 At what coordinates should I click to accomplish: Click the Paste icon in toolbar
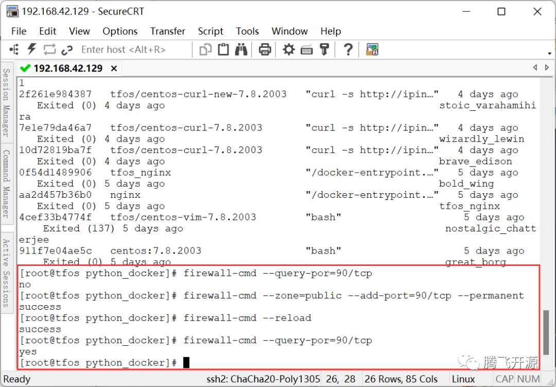(223, 49)
